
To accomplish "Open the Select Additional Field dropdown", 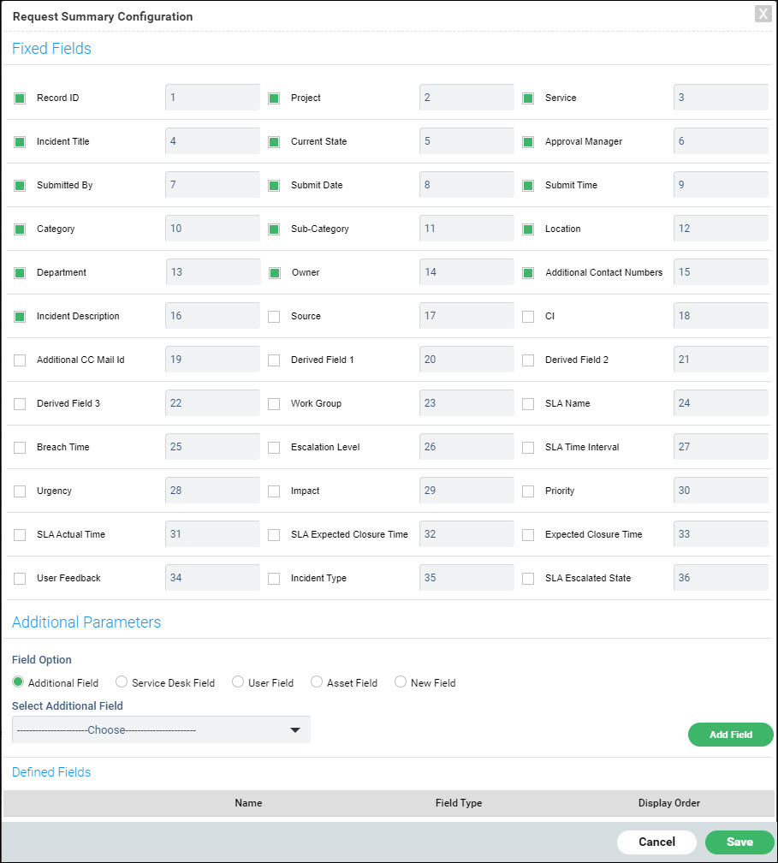I will (161, 730).
